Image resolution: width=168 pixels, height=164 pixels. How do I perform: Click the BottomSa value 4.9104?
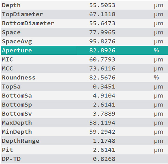click(x=104, y=96)
